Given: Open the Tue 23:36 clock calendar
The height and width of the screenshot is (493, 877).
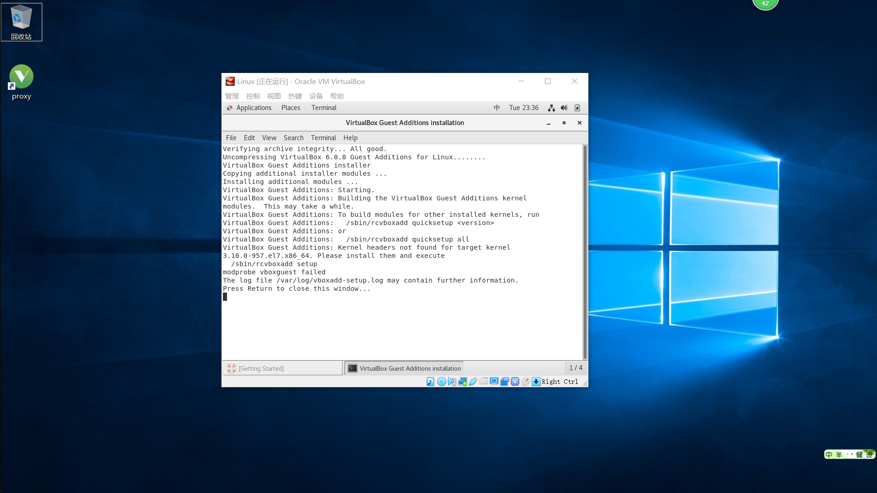Looking at the screenshot, I should point(524,108).
